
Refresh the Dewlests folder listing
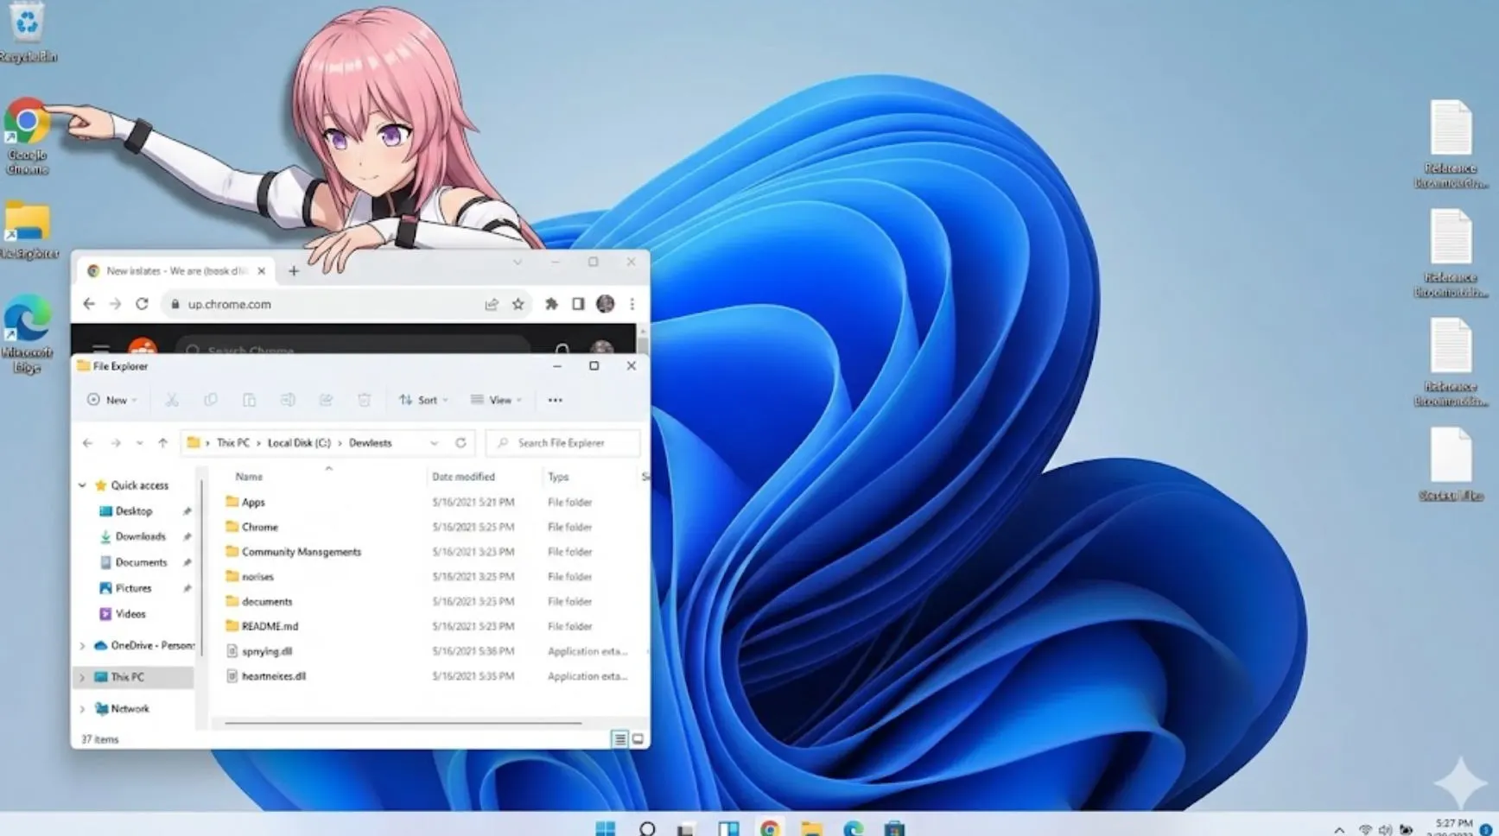coord(460,443)
